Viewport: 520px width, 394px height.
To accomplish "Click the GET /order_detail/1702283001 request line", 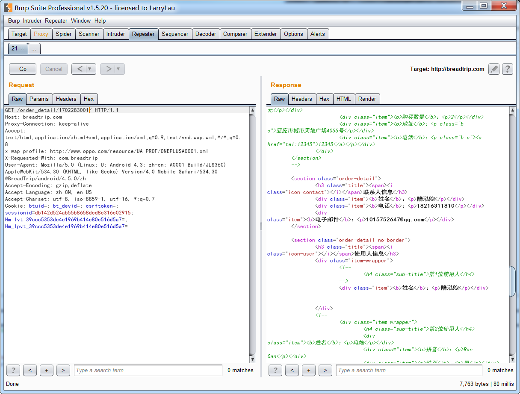I will 62,110.
